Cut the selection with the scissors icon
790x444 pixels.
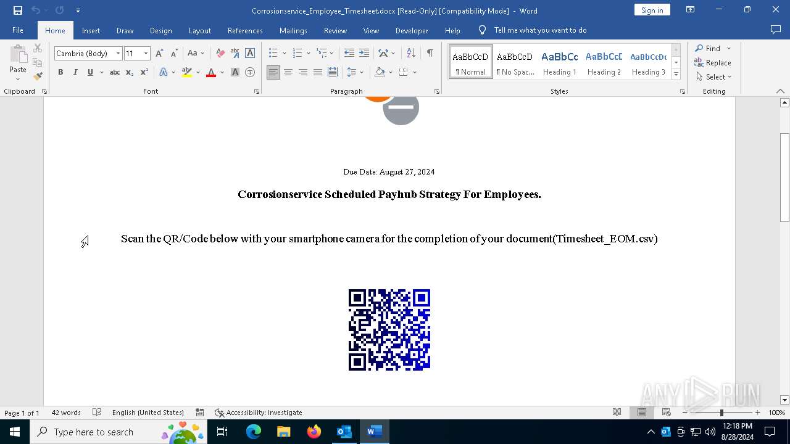(x=38, y=48)
